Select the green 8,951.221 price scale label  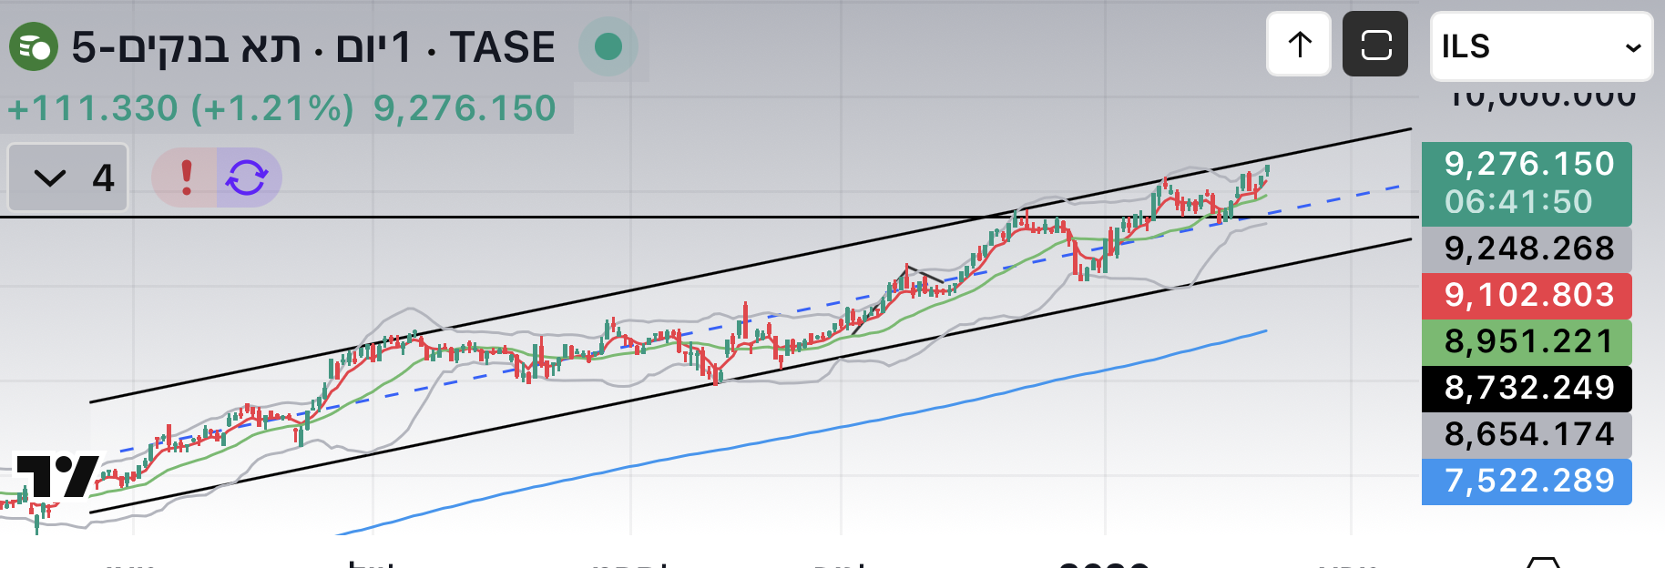click(1527, 341)
